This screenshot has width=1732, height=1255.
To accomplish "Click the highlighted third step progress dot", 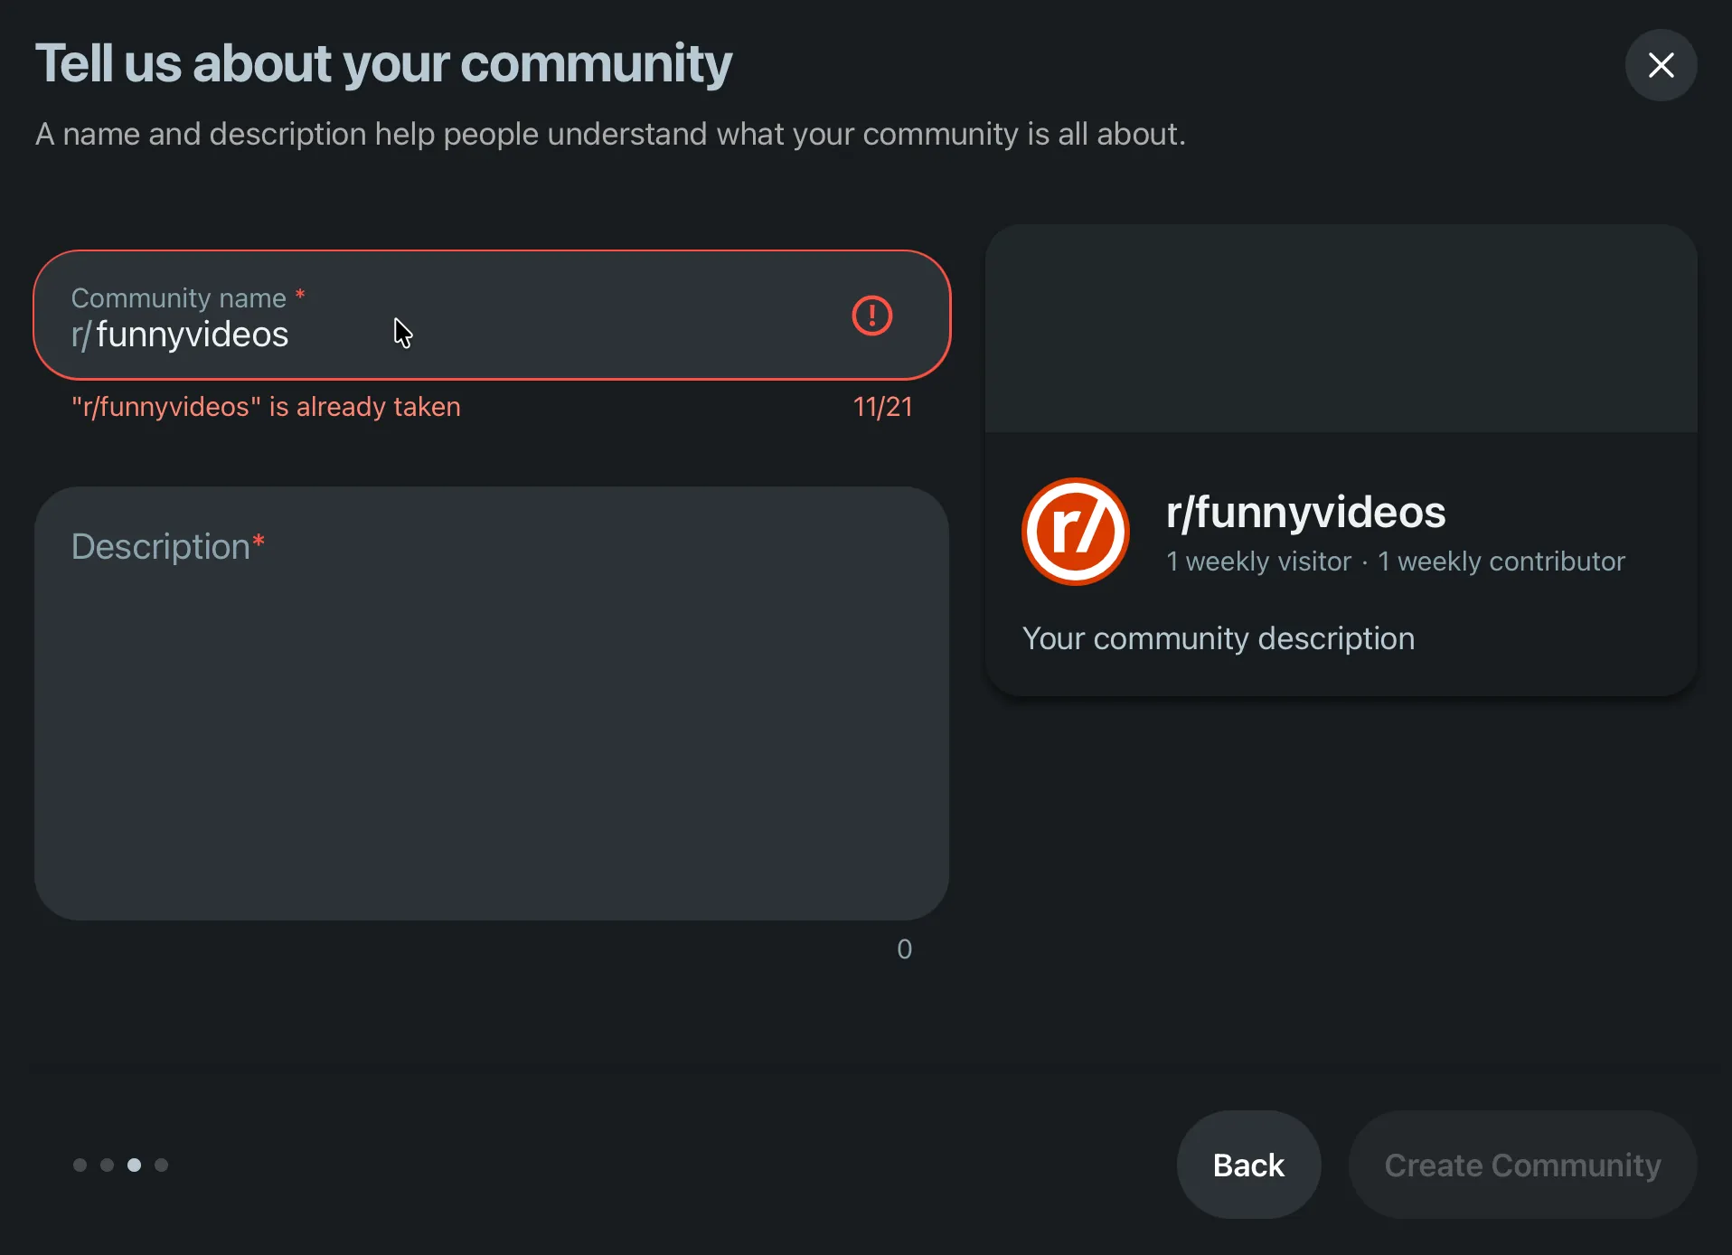I will 134,1165.
